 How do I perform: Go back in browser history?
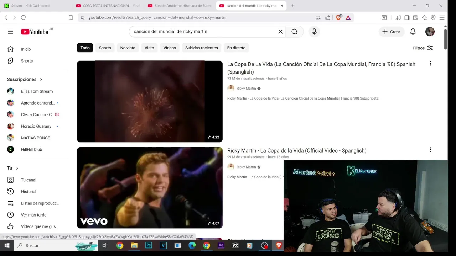[6, 17]
